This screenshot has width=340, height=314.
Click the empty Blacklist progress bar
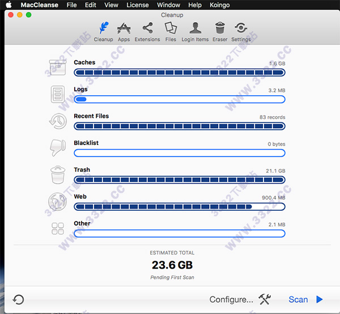tap(180, 153)
